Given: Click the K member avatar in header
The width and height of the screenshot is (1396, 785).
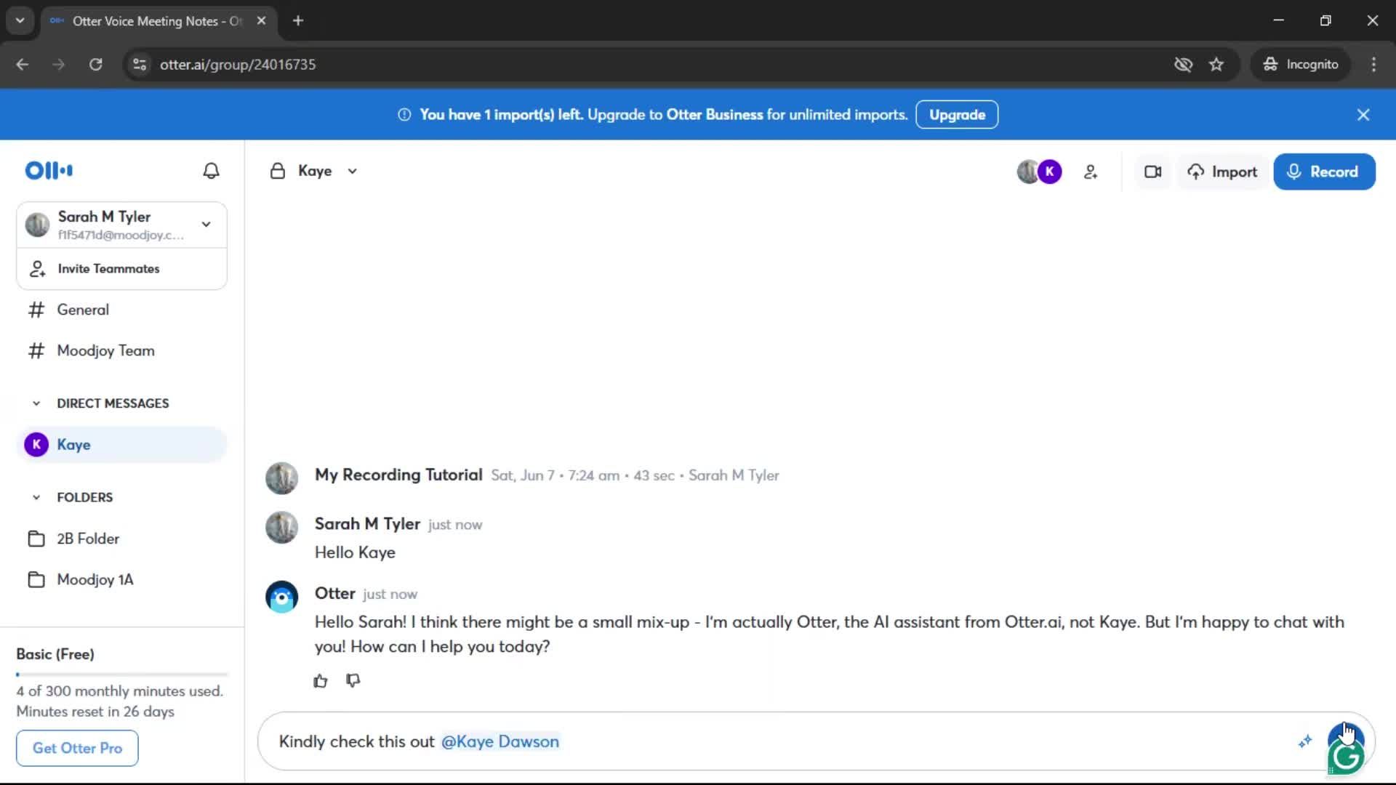Looking at the screenshot, I should coord(1049,172).
